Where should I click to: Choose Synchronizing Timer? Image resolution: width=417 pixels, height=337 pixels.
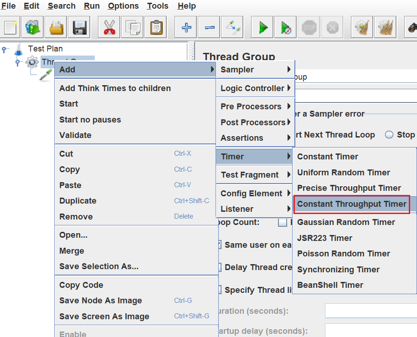point(354,270)
